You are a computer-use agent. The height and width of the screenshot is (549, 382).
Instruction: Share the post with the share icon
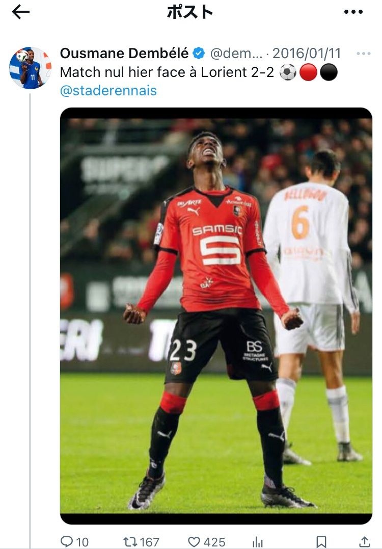(365, 542)
